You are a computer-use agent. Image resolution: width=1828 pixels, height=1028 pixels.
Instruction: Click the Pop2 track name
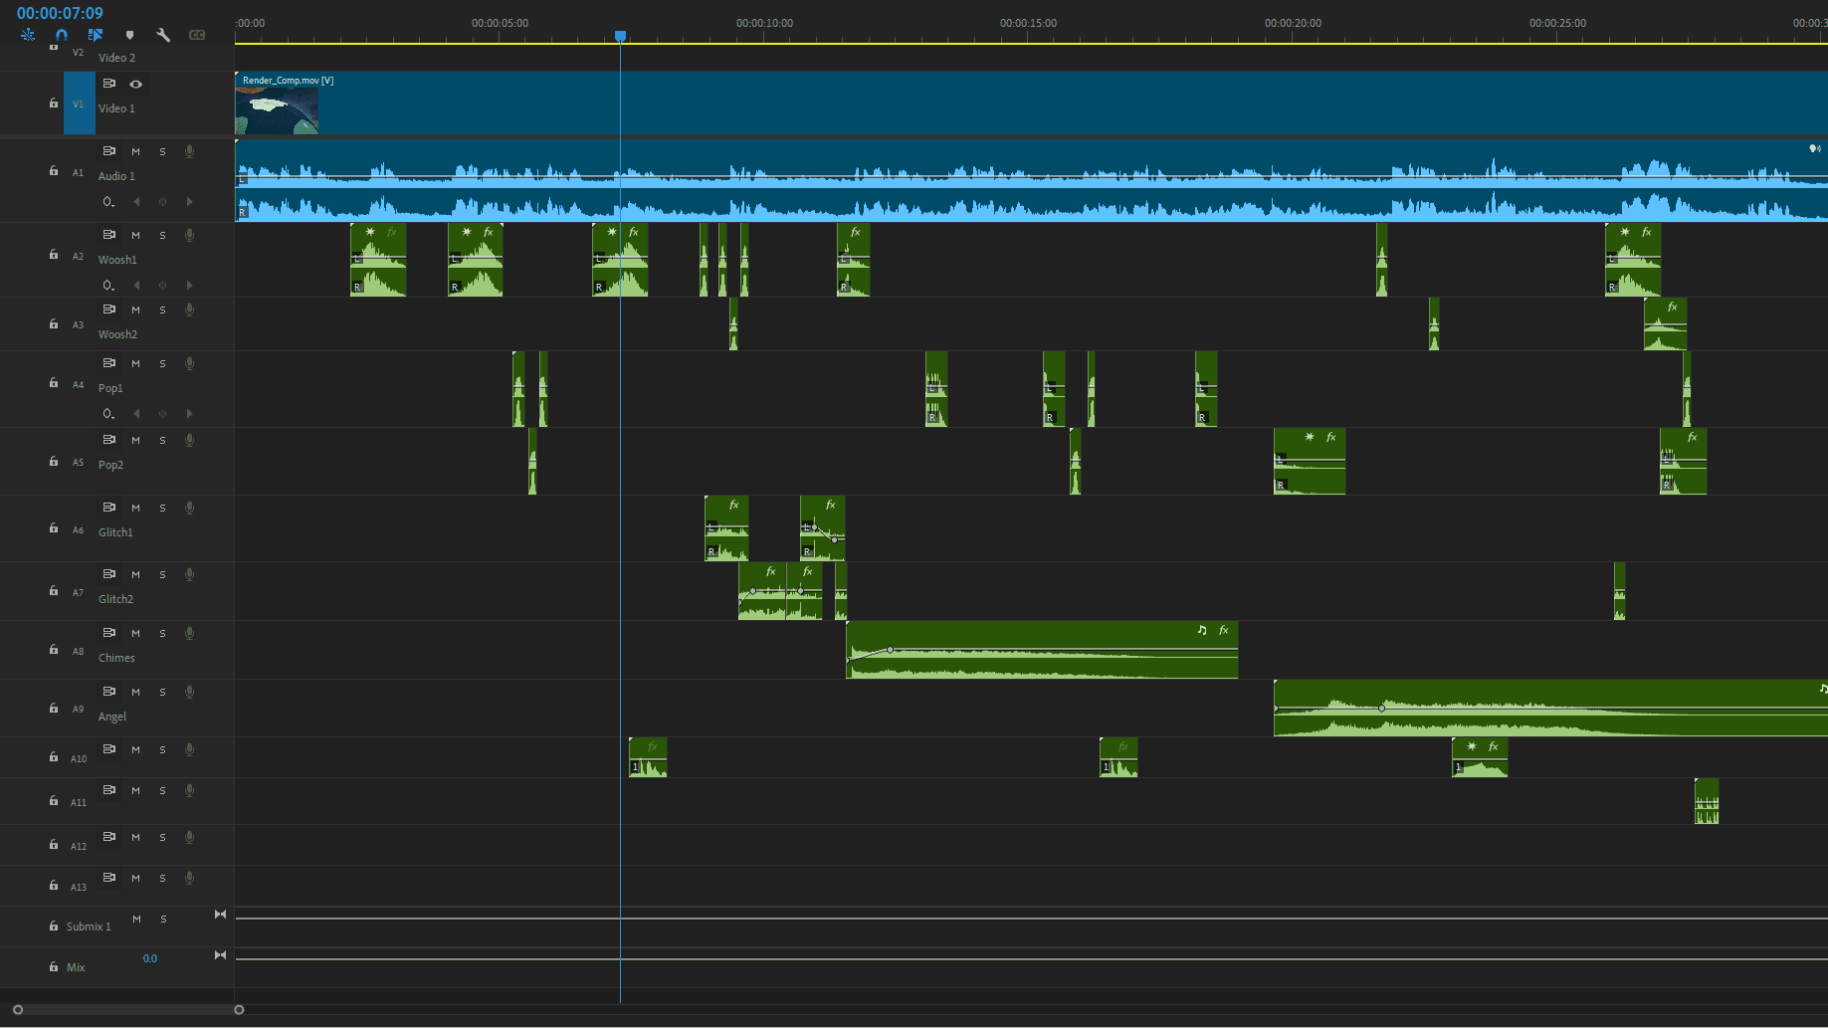click(110, 465)
